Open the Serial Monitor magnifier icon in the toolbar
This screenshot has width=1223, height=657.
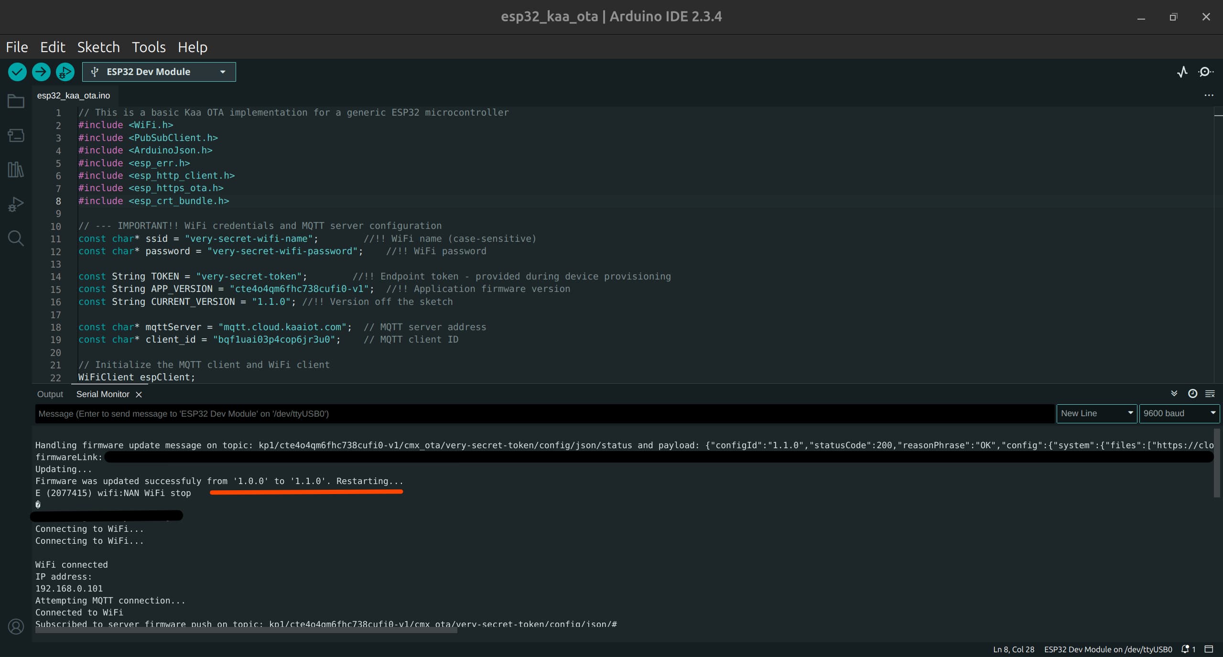coord(1206,72)
